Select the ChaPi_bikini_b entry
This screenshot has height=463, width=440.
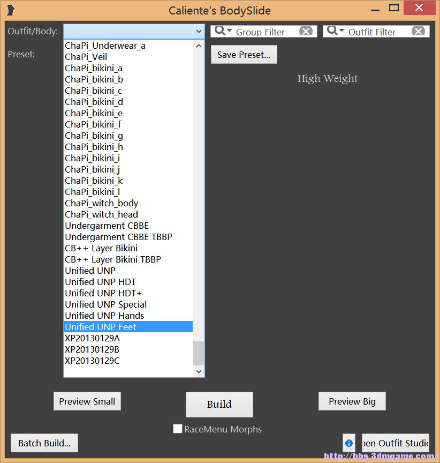128,79
